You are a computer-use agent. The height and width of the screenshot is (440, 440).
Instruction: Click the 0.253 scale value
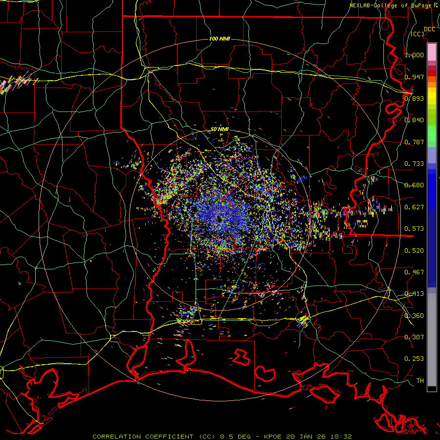(x=414, y=359)
